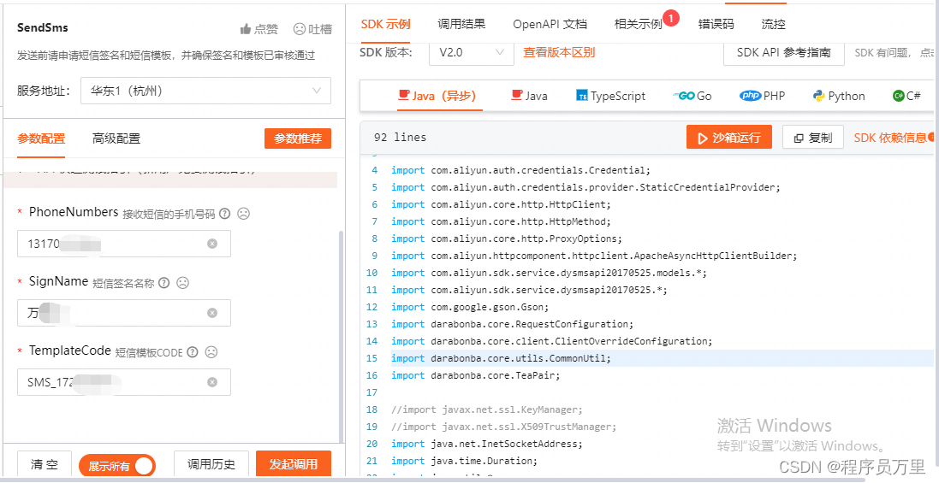The image size is (939, 483).
Task: Click the SDK API 参考指南 button
Action: (784, 52)
